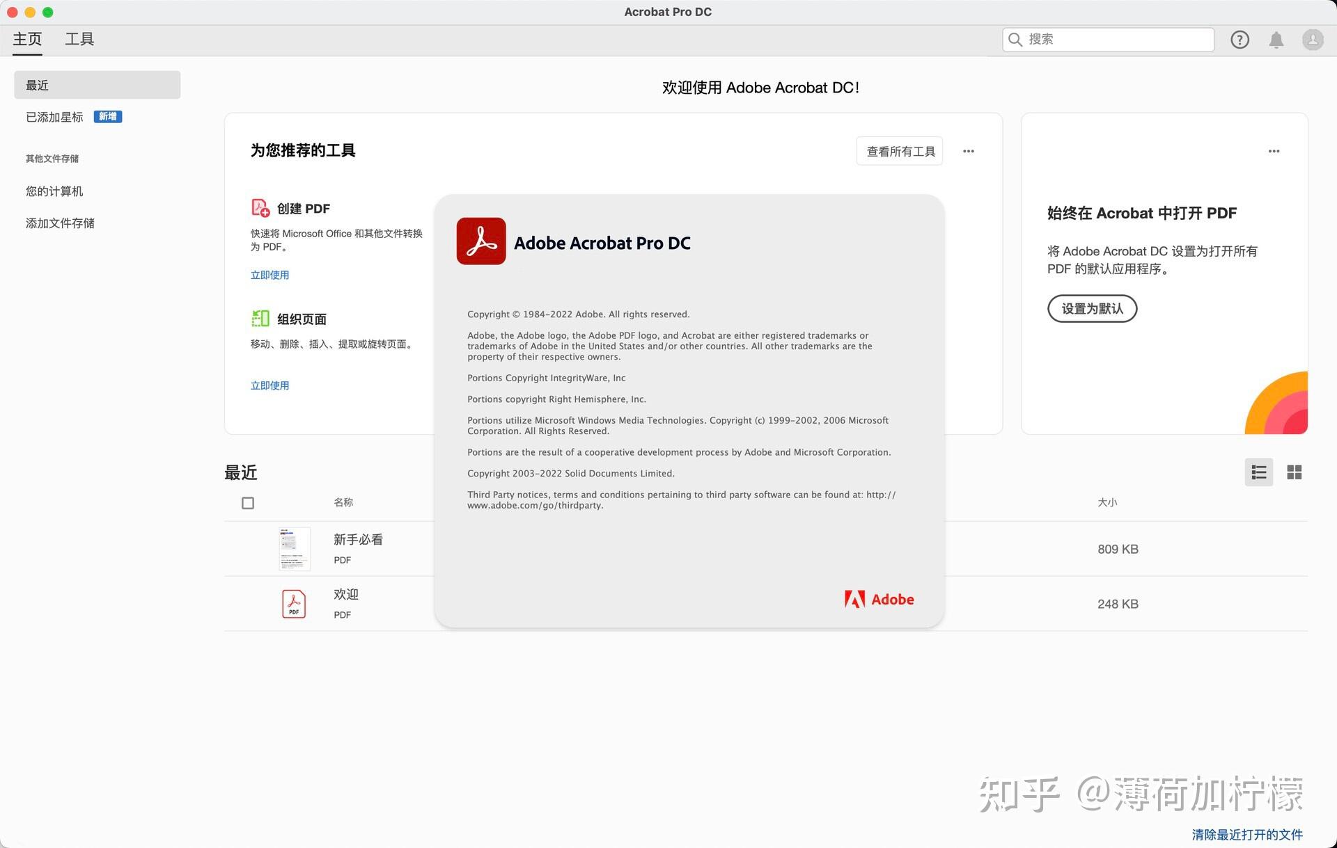This screenshot has width=1337, height=848.
Task: Select the 新手必看 file name
Action: 358,540
